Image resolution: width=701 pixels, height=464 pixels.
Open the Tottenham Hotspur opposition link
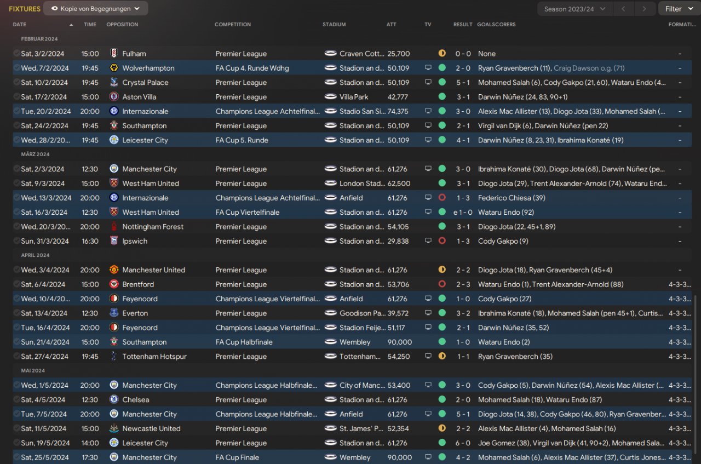click(154, 357)
